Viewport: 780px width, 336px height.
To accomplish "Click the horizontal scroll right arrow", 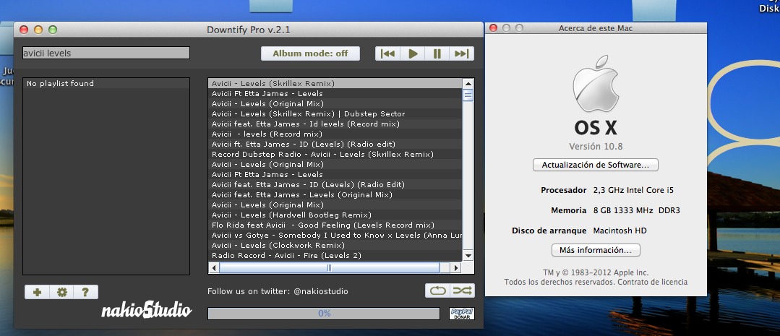I will 455,268.
